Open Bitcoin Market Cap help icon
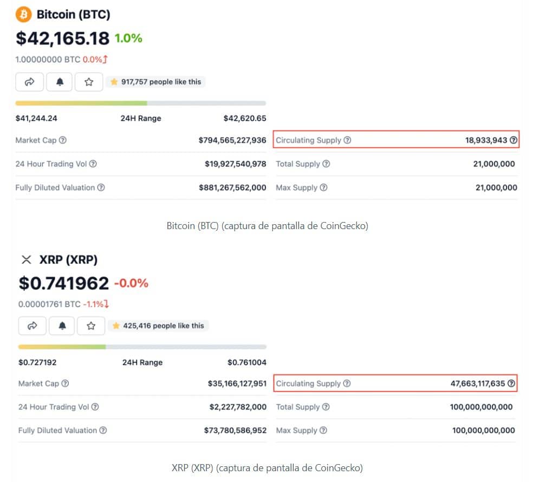This screenshot has height=482, width=551. pyautogui.click(x=62, y=140)
